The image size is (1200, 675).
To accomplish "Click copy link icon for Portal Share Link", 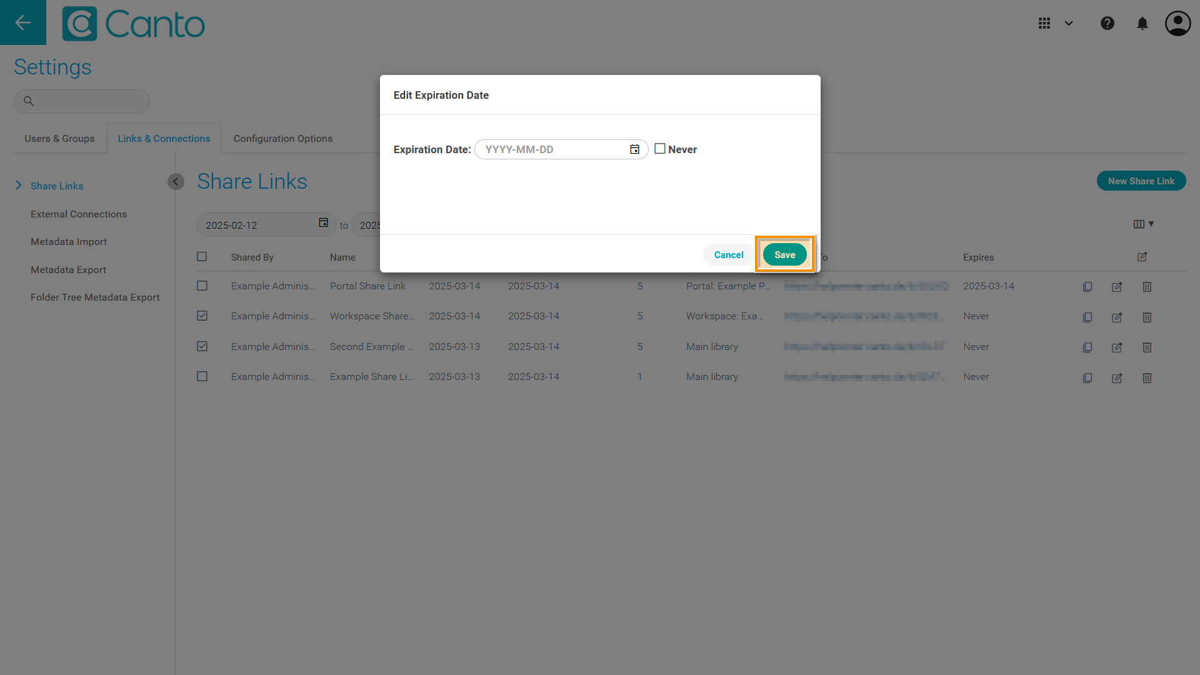I will (1087, 287).
